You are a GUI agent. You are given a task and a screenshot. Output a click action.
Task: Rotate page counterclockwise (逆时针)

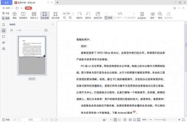click(88, 15)
